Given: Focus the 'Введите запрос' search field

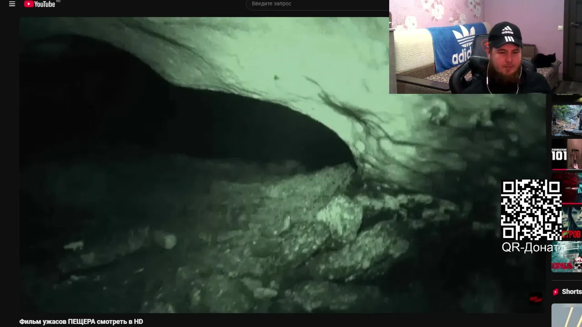Looking at the screenshot, I should tap(317, 4).
